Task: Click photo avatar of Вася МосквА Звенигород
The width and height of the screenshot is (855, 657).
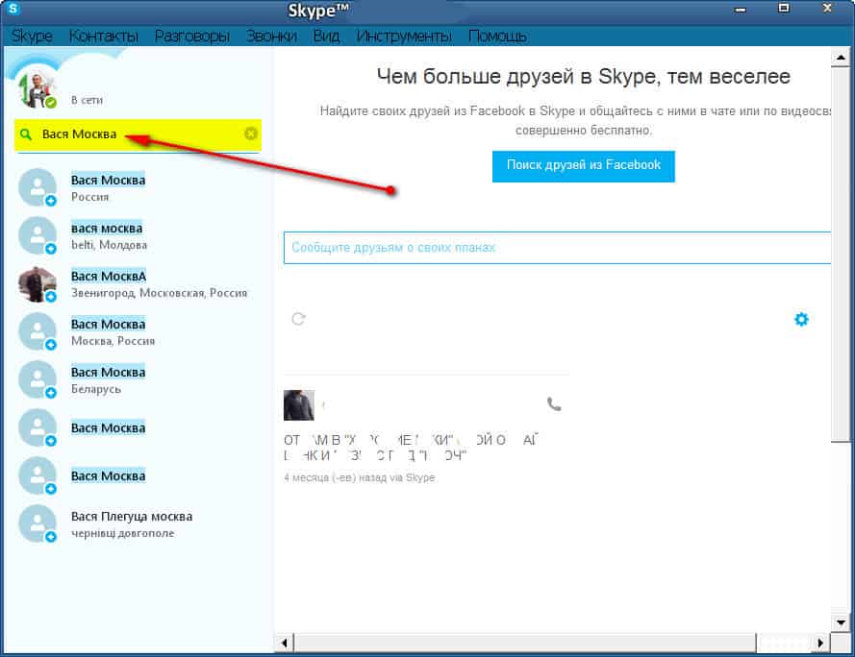Action: click(x=38, y=283)
